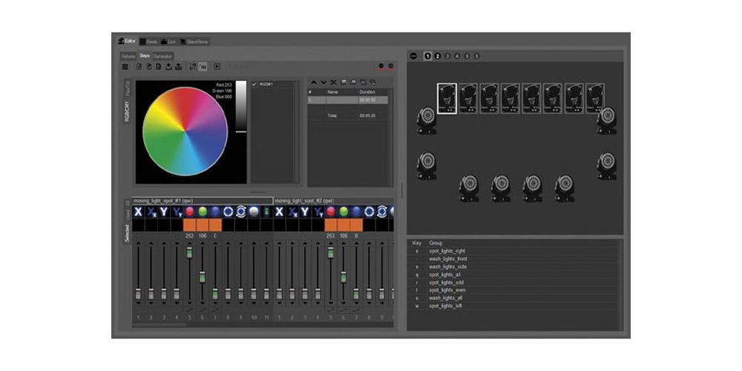Select the middle-left wash light fixture
The image size is (742, 371).
427,165
